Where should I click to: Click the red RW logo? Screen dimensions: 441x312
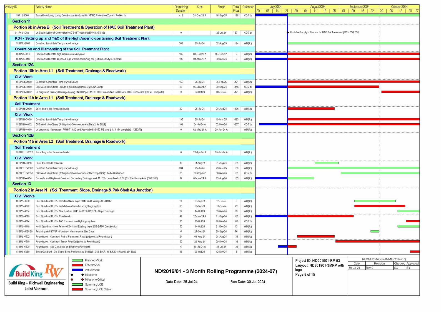[x=54, y=270]
